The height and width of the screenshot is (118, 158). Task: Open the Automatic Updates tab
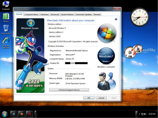pos(84,14)
